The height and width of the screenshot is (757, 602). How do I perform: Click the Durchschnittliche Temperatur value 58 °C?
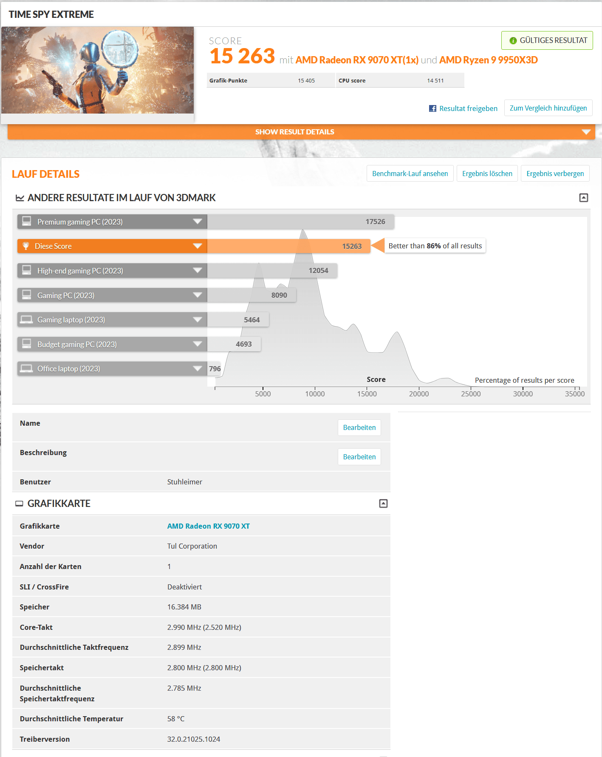click(x=176, y=719)
